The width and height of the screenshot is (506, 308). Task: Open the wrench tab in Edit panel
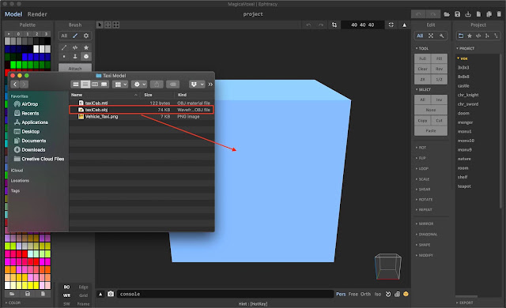click(442, 36)
